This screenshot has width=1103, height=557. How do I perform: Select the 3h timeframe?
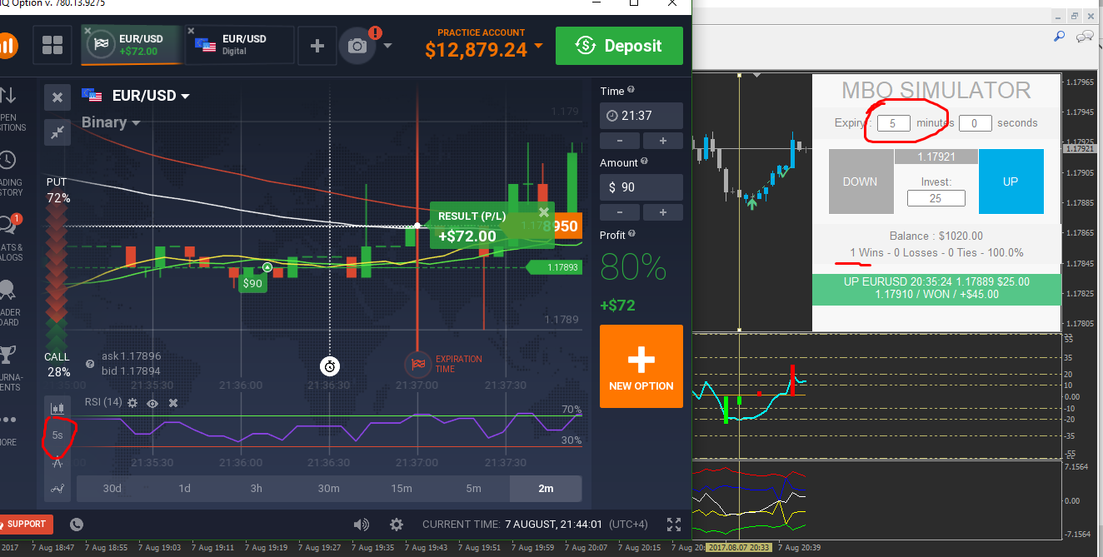(x=257, y=489)
